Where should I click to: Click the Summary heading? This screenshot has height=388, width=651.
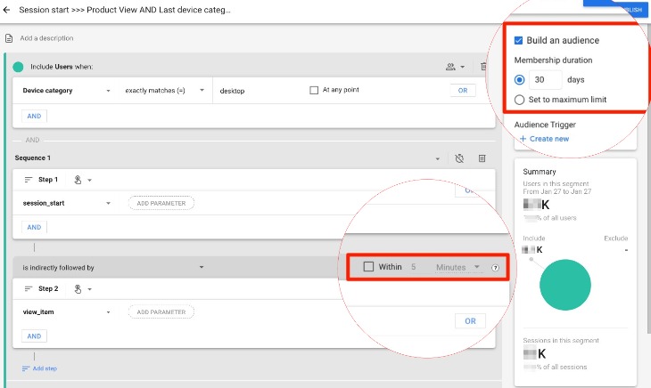(x=540, y=172)
